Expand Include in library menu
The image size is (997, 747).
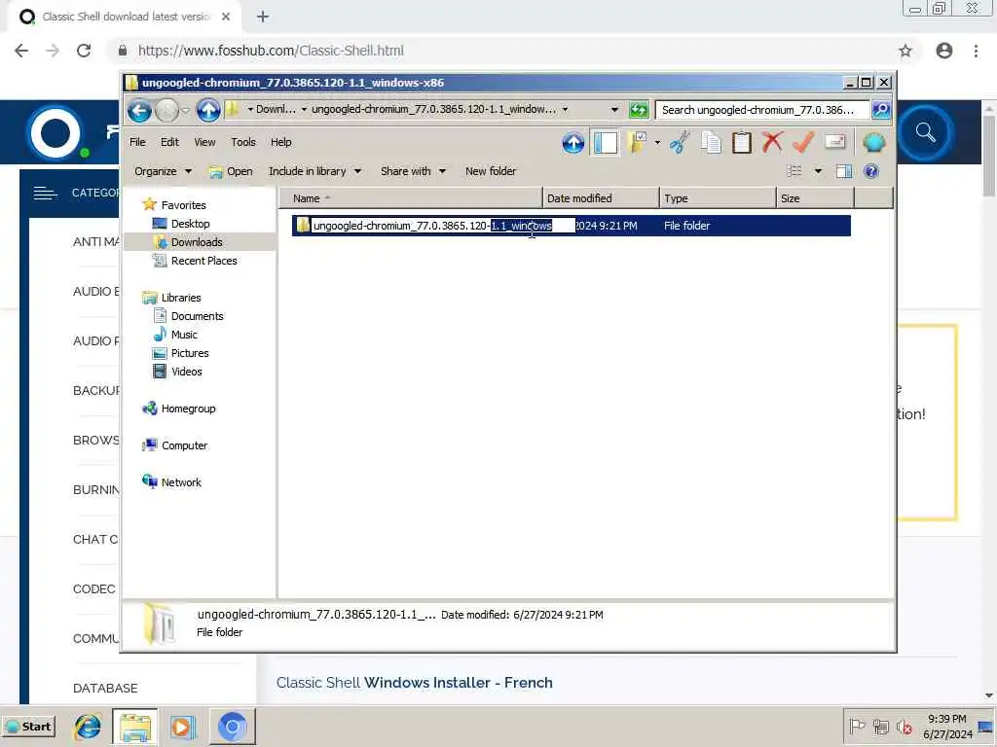314,171
